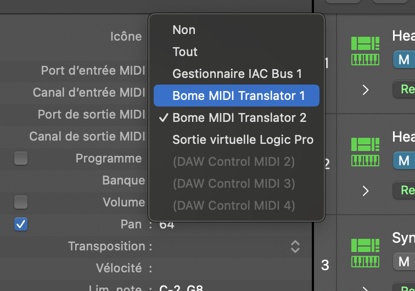Open the Transposition up-down selector
This screenshot has height=291, width=415.
295,246
